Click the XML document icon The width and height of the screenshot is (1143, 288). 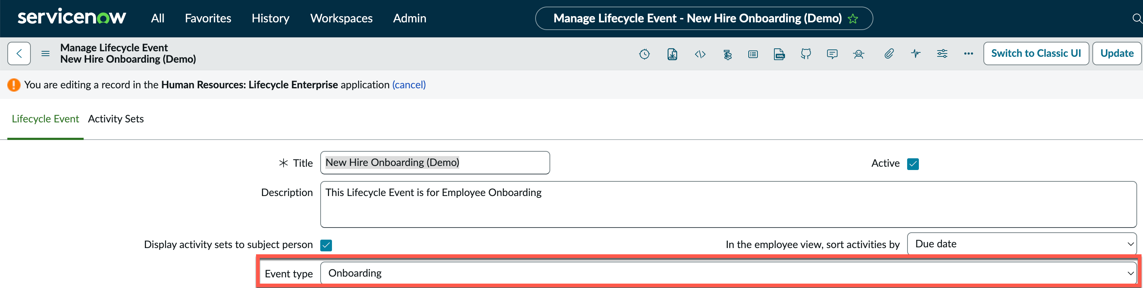point(779,54)
